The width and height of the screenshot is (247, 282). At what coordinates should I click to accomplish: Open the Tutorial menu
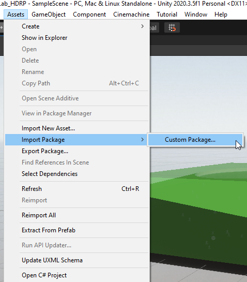(167, 14)
